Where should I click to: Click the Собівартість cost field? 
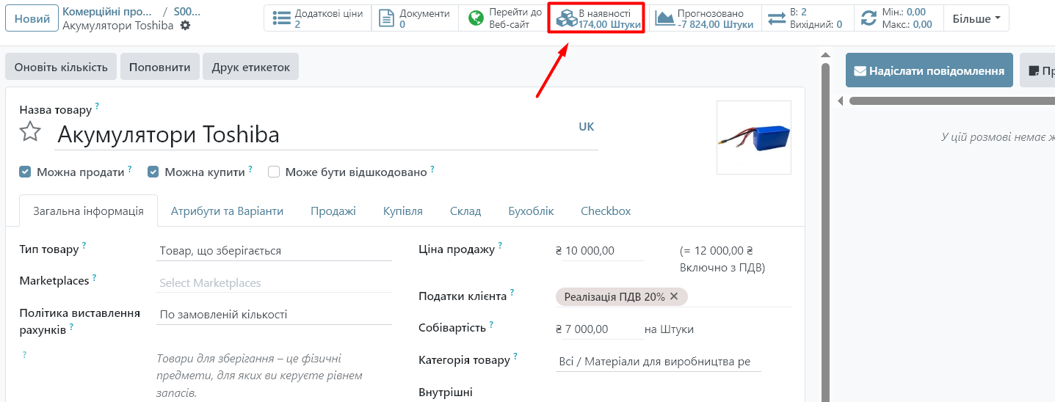600,329
